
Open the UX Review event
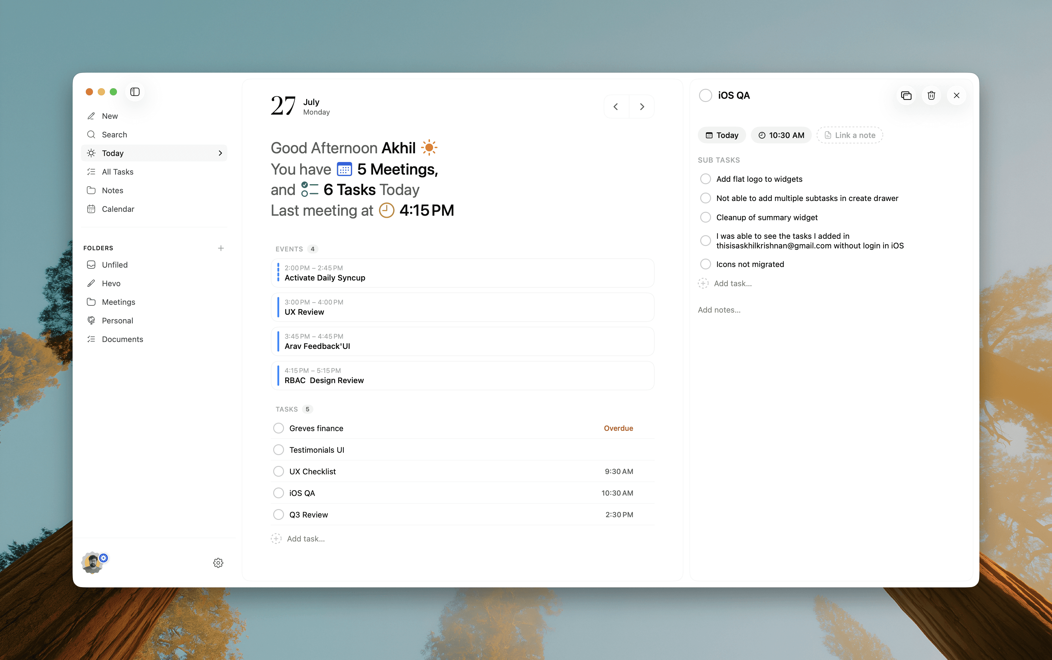coord(462,307)
